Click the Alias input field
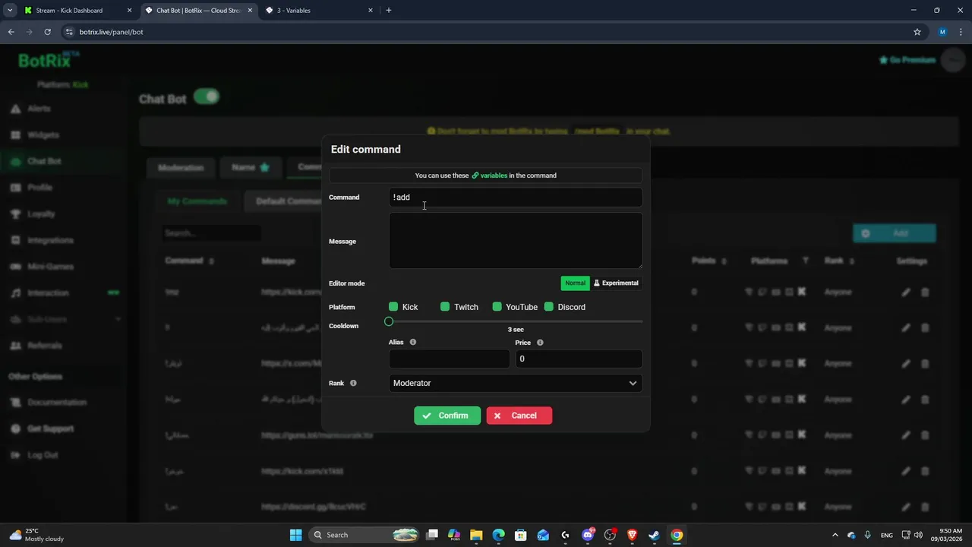 pos(450,359)
